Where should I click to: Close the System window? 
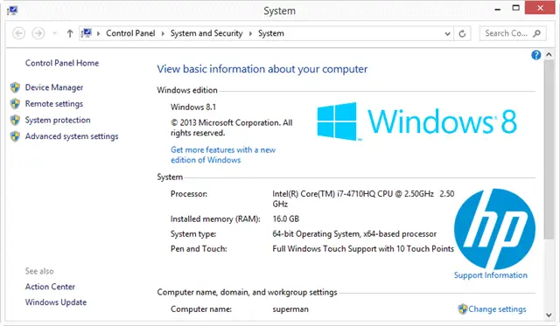click(540, 8)
